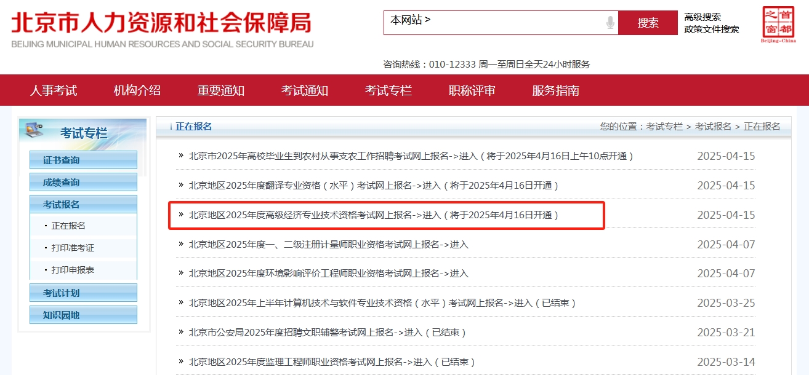This screenshot has width=809, height=375.
Task: Click the 考试计划 sidebar button
Action: pyautogui.click(x=83, y=293)
